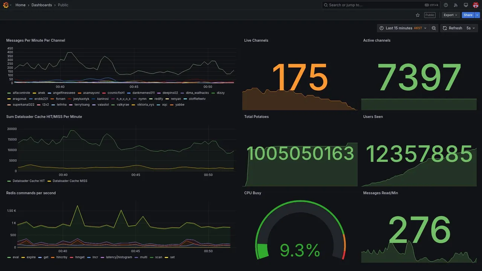Focus the Search or jump to field
The height and width of the screenshot is (271, 482).
click(x=381, y=5)
